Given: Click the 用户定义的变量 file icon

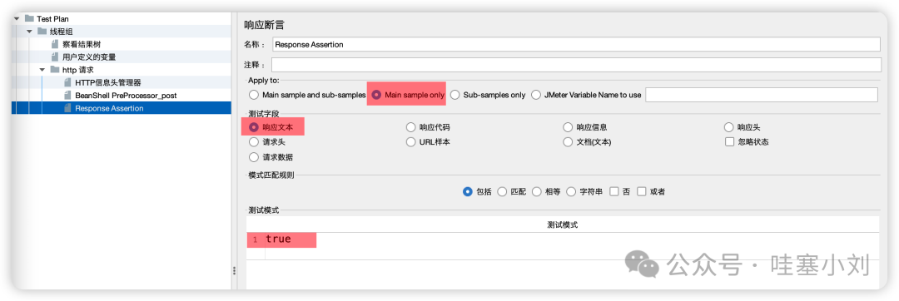Looking at the screenshot, I should [55, 57].
